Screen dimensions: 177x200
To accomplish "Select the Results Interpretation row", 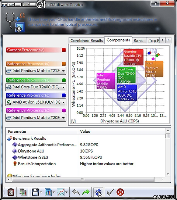I will tap(86, 164).
